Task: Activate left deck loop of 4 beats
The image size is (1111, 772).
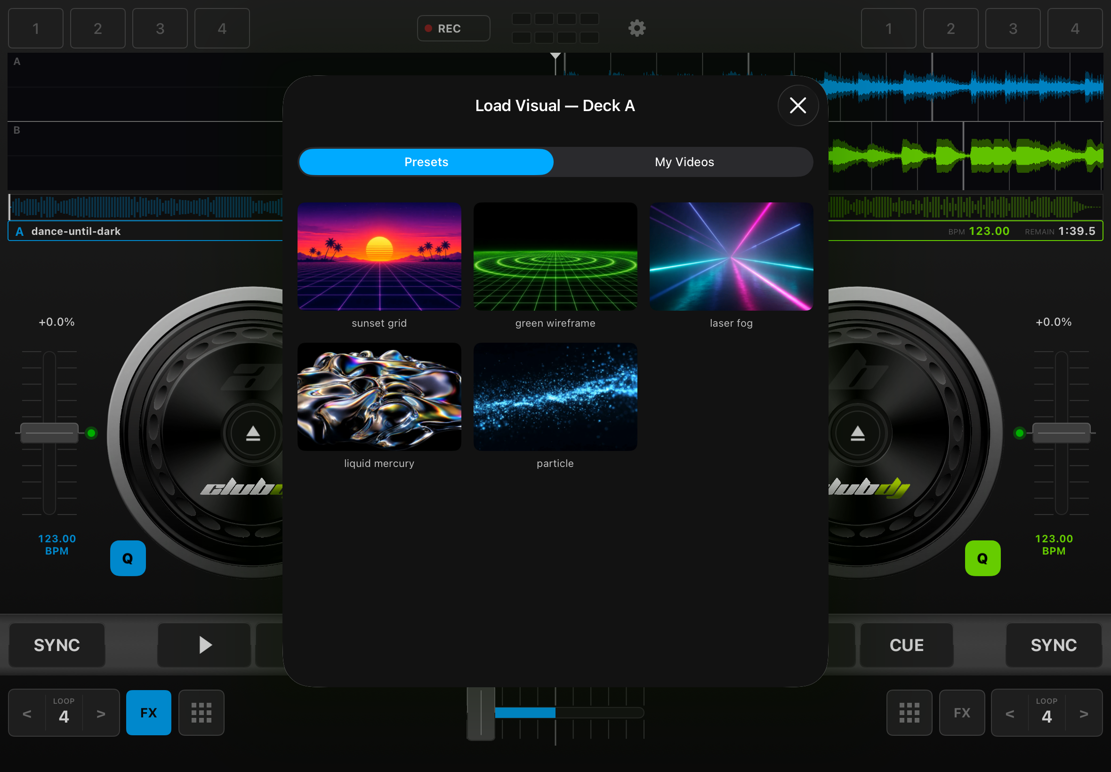Action: point(64,713)
